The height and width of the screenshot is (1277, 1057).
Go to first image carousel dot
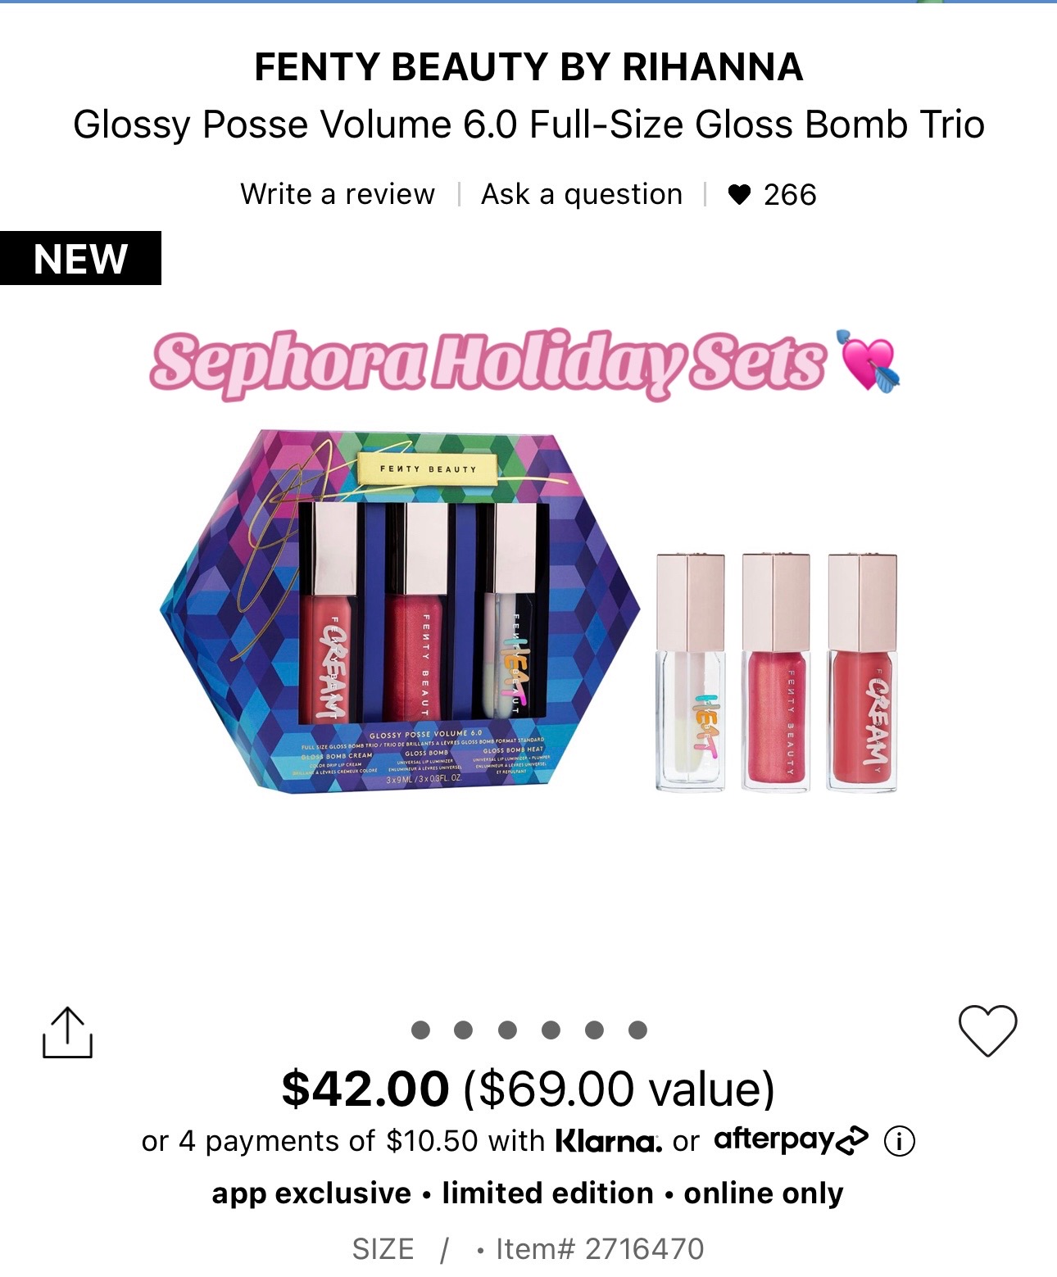click(x=420, y=1030)
